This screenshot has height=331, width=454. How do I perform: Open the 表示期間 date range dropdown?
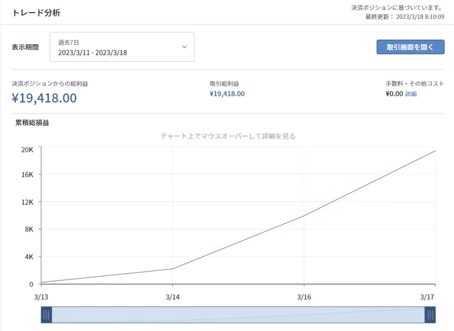(122, 47)
